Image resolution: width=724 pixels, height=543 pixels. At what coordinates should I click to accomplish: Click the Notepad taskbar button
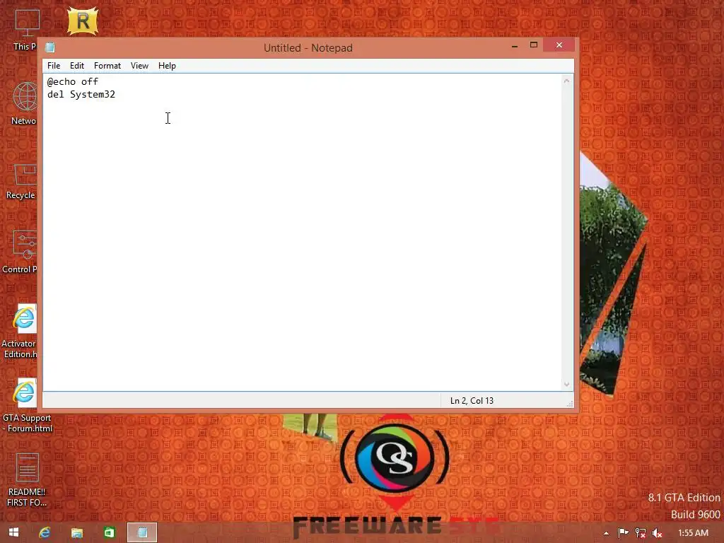[142, 532]
